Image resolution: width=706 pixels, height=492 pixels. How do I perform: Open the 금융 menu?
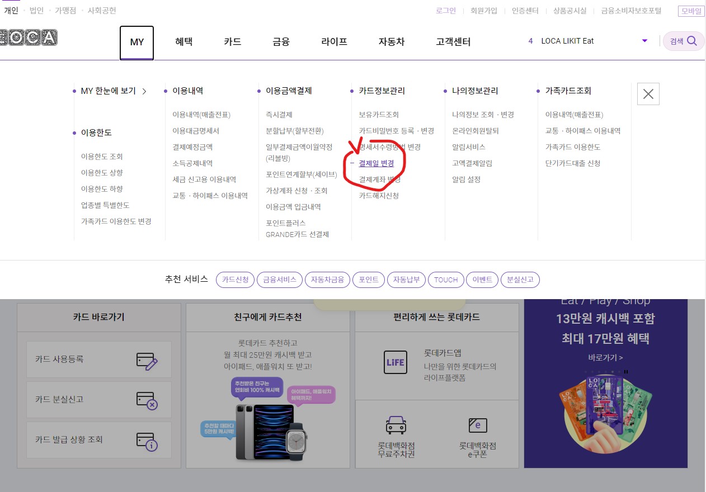(x=281, y=42)
